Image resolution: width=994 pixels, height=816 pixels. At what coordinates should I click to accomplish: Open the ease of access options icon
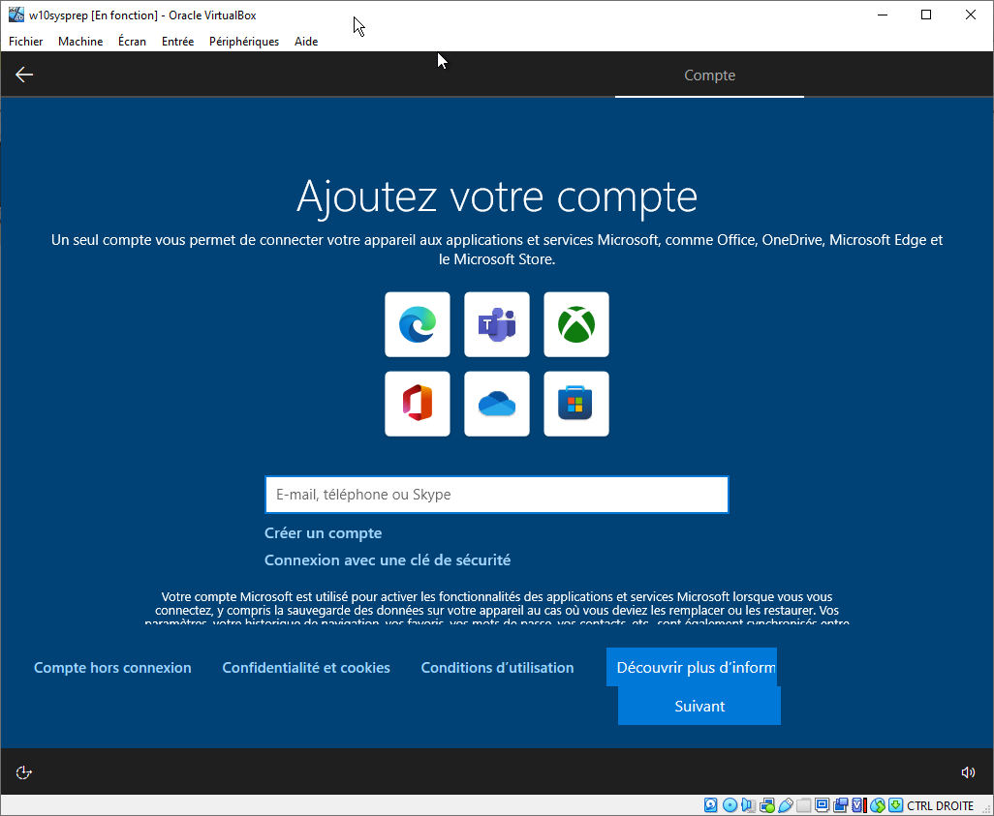pos(23,772)
